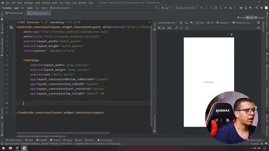Open the Device Manager phone icon

pos(245,8)
